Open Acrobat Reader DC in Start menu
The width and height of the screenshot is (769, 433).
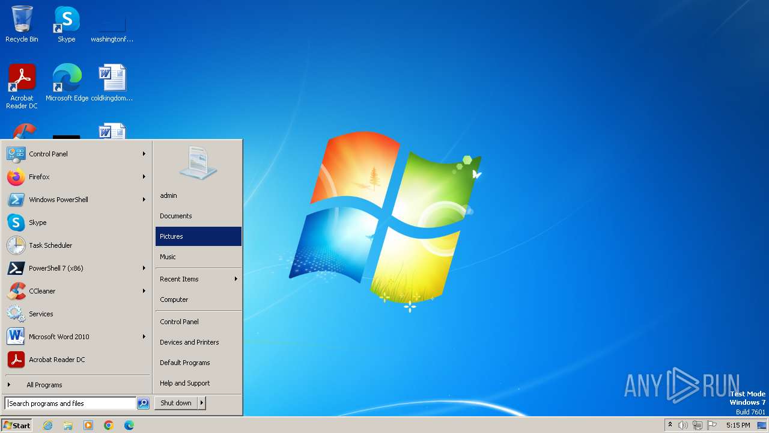click(77, 360)
